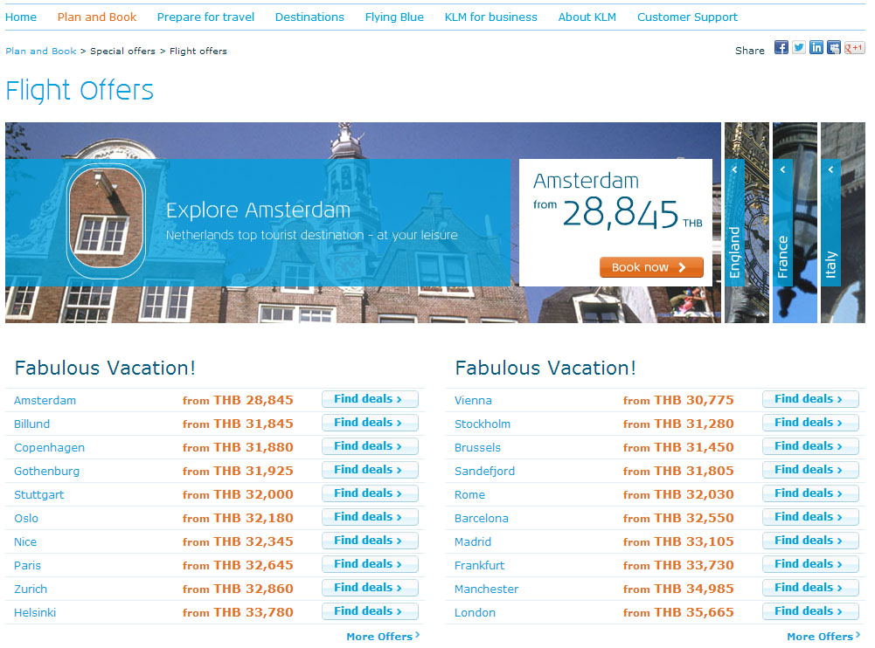Find deals for Gothenburg
The width and height of the screenshot is (875, 648).
tap(370, 470)
